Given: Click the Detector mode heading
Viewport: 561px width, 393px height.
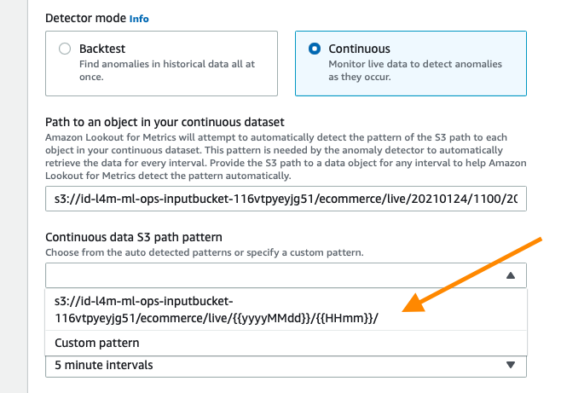Looking at the screenshot, I should click(85, 18).
